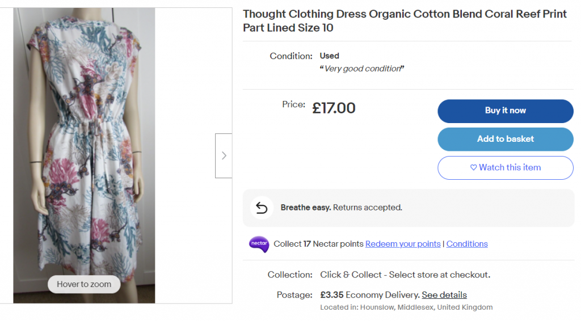The width and height of the screenshot is (581, 321).
Task: Click the £17.00 price
Action: click(x=334, y=108)
